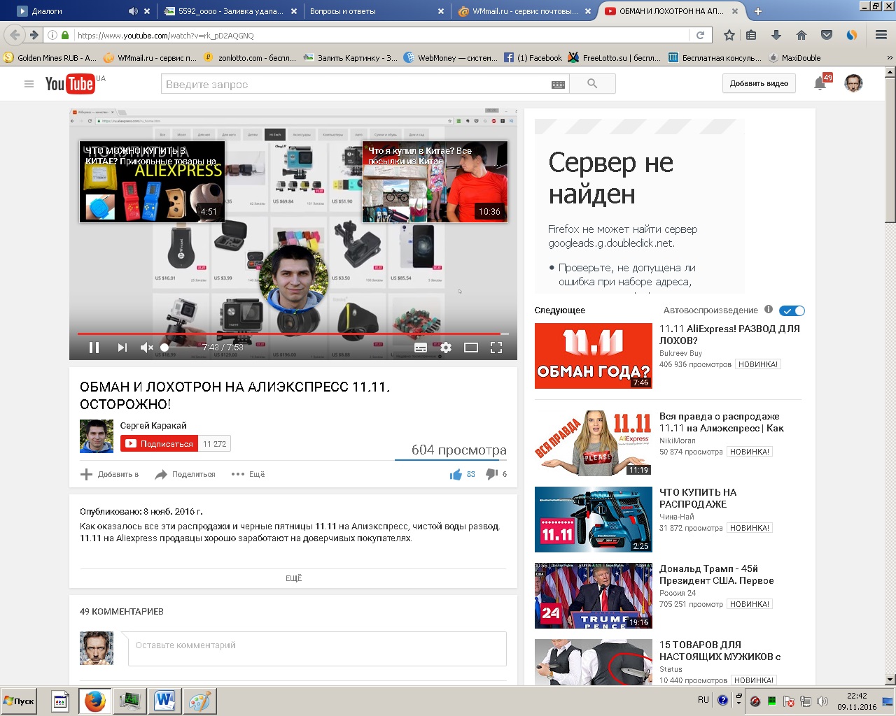Like the video with thumbs up
This screenshot has width=896, height=716.
point(456,474)
